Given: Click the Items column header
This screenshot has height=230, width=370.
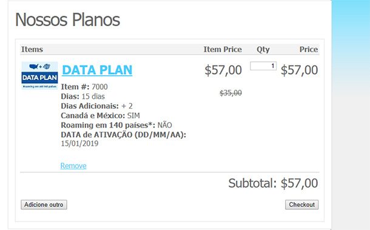Looking at the screenshot, I should click(32, 49).
